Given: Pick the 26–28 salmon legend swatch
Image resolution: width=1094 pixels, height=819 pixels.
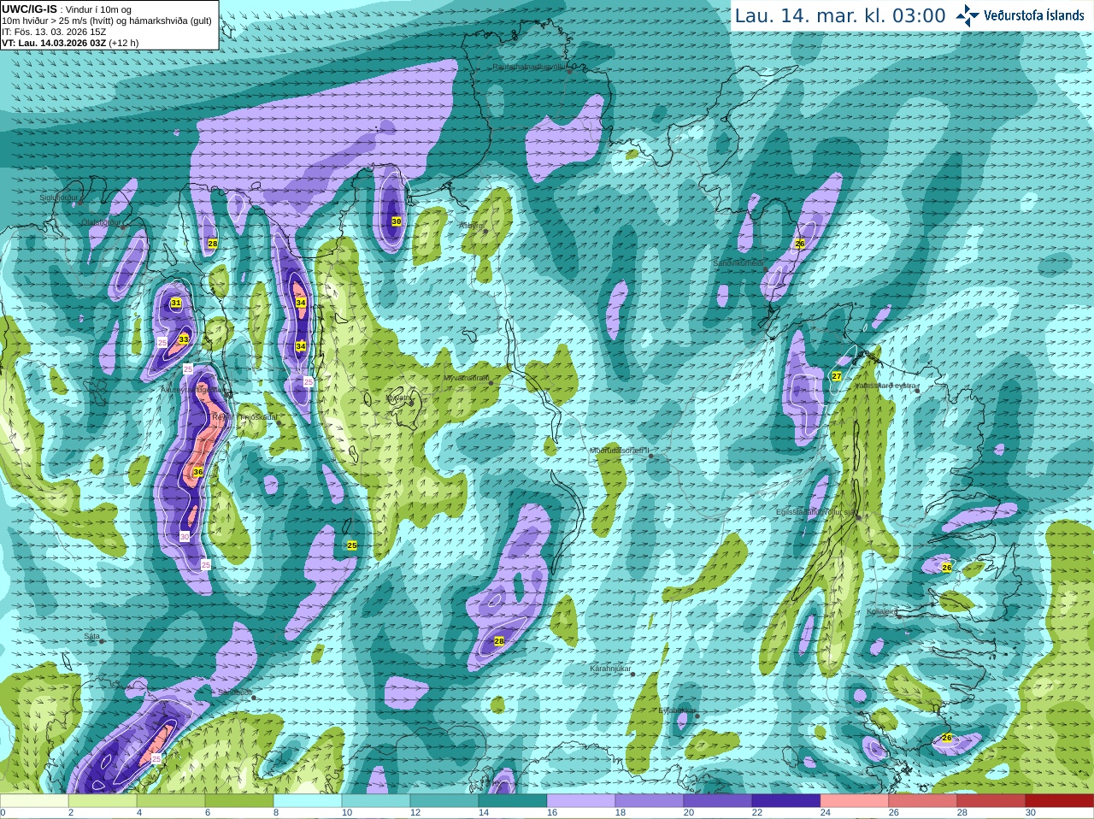Looking at the screenshot, I should pos(923,801).
